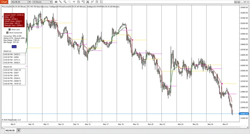Click the Bullish (4) list header

(7, 51)
